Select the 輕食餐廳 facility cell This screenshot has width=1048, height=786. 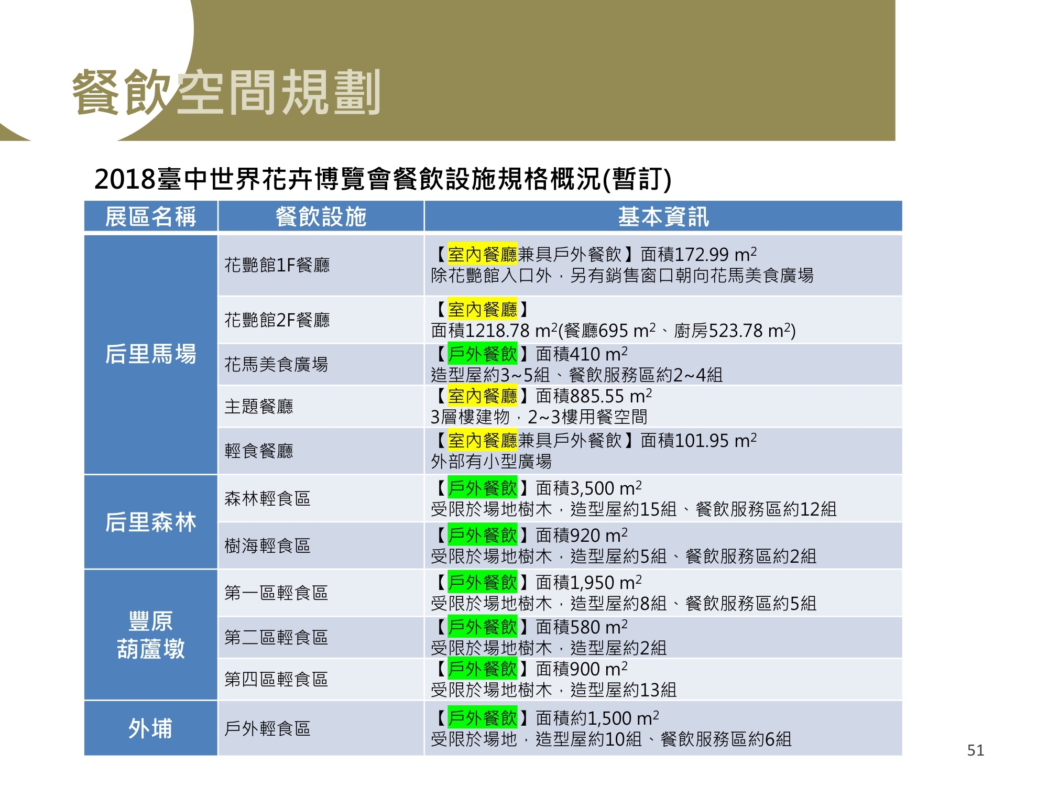pyautogui.click(x=259, y=451)
